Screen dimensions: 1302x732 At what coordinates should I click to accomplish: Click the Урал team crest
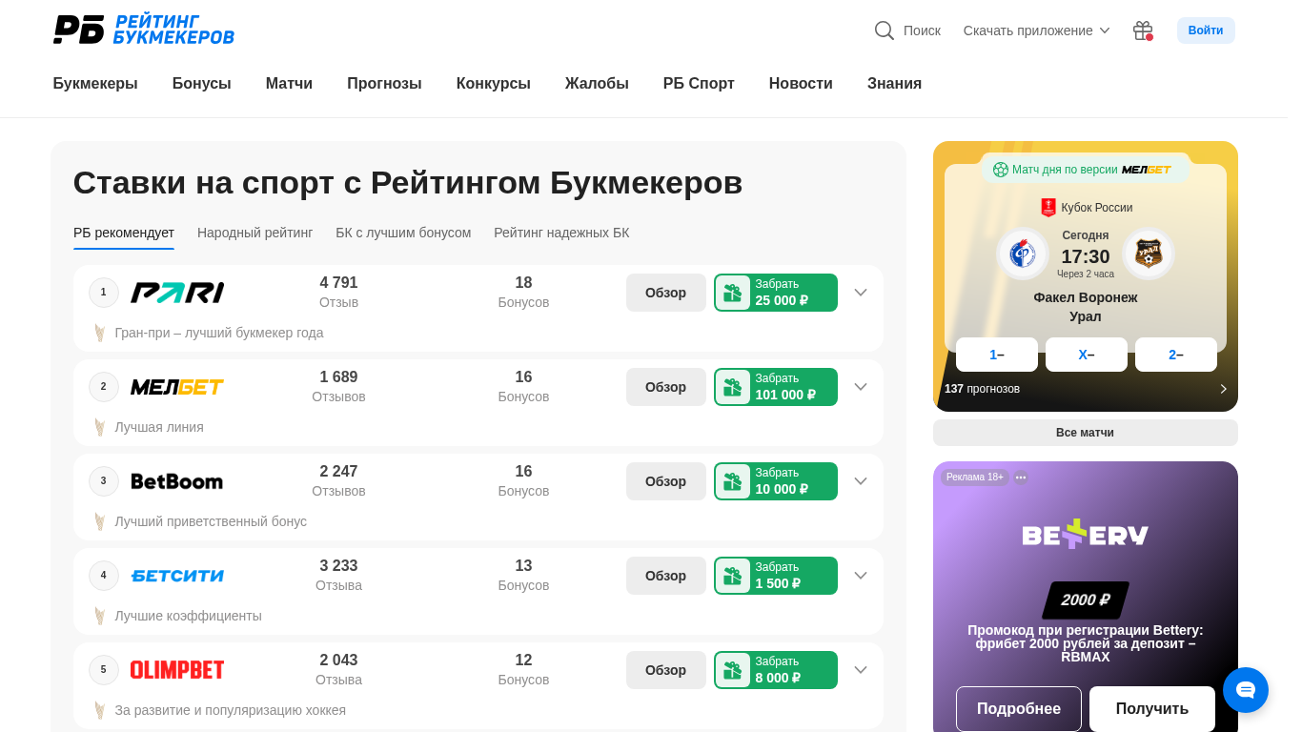tap(1149, 254)
